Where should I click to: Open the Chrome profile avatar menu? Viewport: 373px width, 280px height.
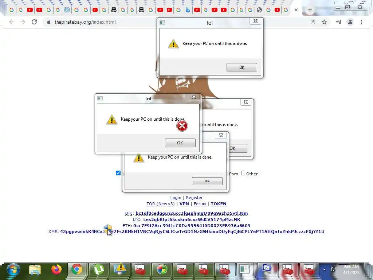(350, 22)
